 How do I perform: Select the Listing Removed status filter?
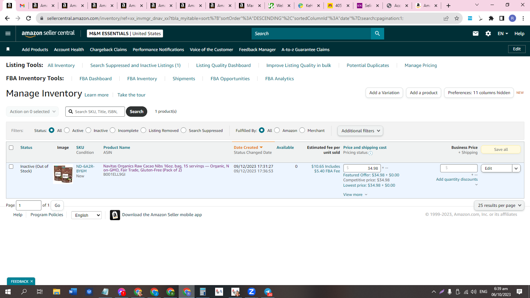(144, 130)
